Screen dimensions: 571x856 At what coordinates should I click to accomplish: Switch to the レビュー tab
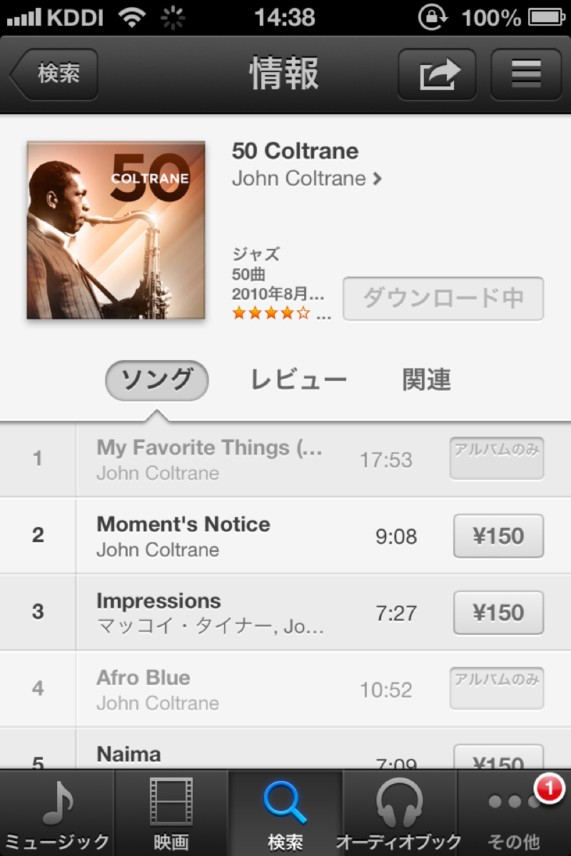[298, 380]
